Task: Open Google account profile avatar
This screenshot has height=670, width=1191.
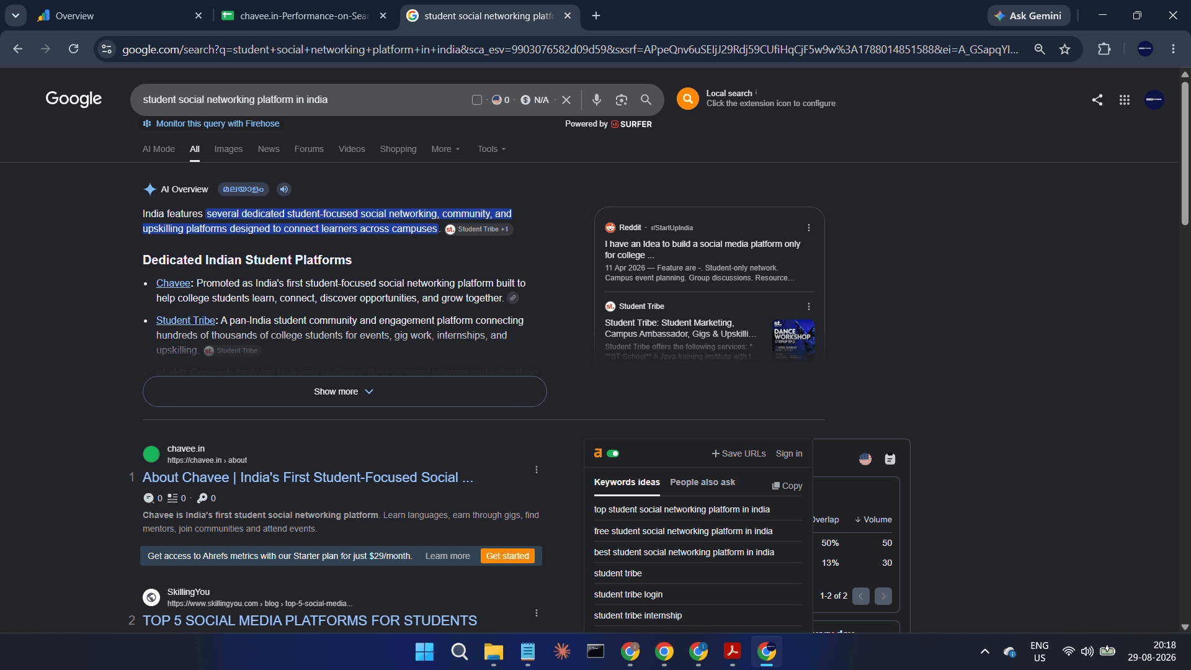Action: coord(1154,100)
